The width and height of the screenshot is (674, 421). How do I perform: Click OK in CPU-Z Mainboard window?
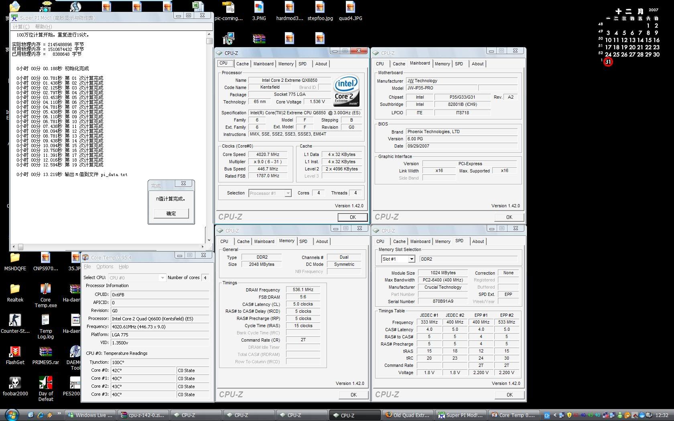click(x=509, y=217)
